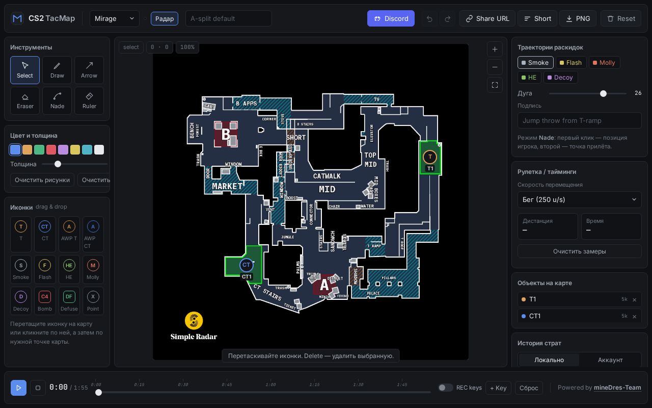Zoom out on the map
Image resolution: width=652 pixels, height=408 pixels.
click(495, 67)
